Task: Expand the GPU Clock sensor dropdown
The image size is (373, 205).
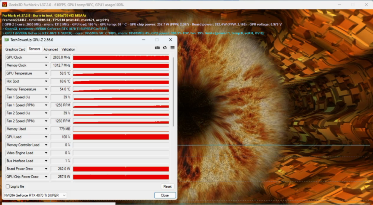Action: (x=46, y=58)
